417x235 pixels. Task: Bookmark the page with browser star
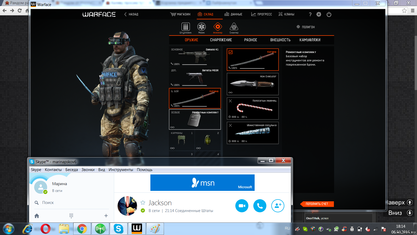[x=404, y=11]
